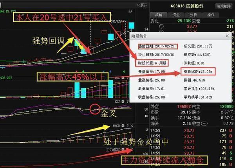The image size is (235, 168).
Task: Close the MACD indicator panel
Action: point(132,126)
